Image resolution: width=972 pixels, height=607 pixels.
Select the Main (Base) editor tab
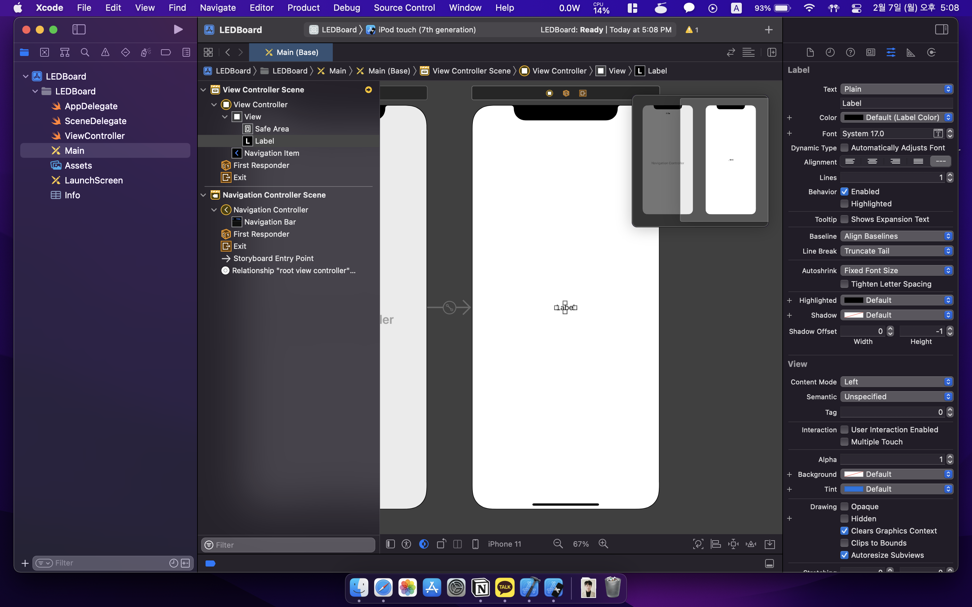[291, 52]
